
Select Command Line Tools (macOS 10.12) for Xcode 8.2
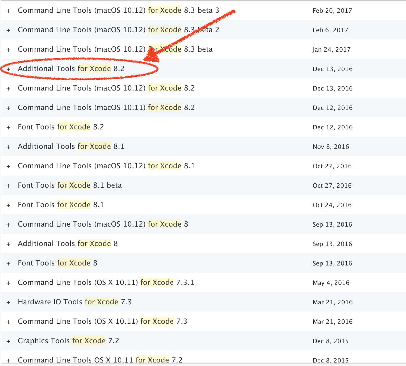click(106, 88)
